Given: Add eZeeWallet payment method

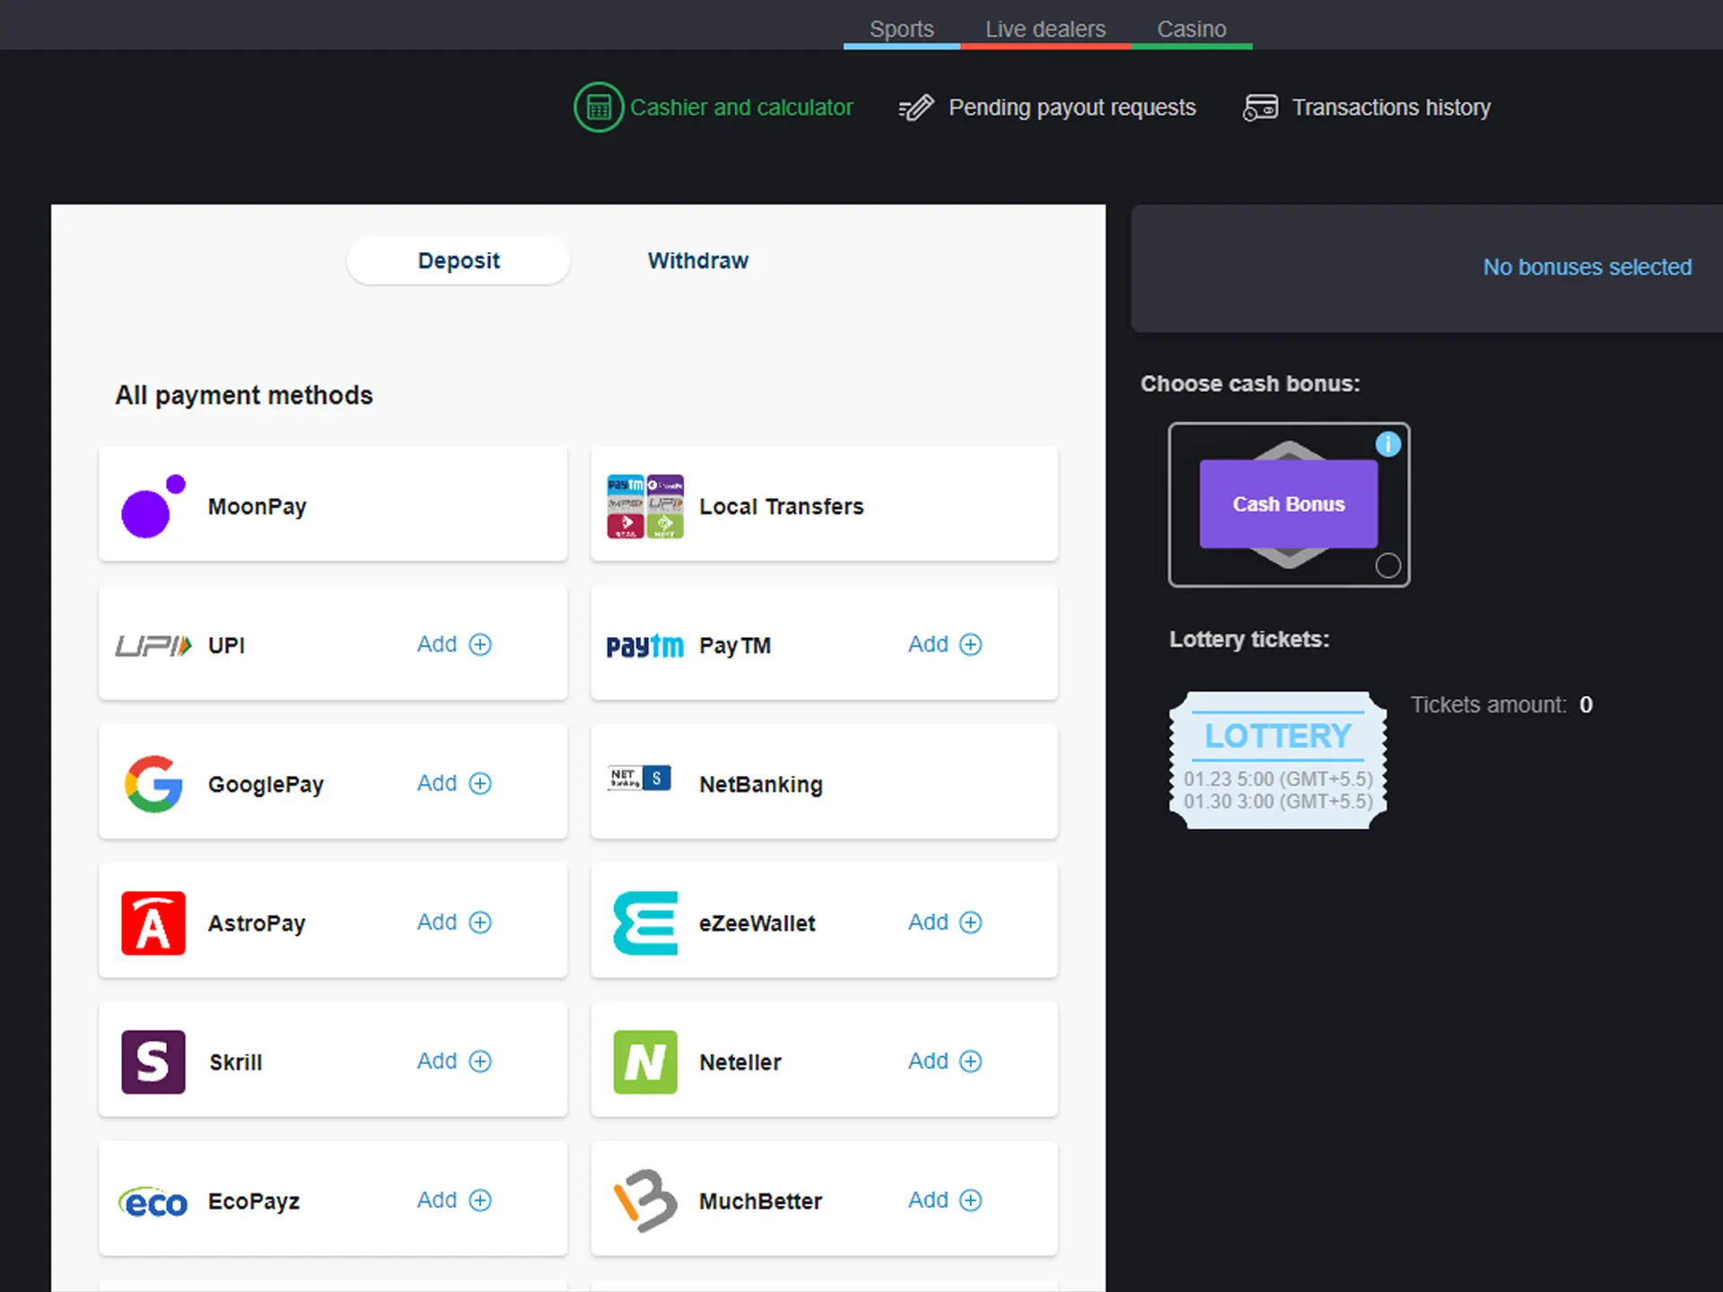Looking at the screenshot, I should click(946, 921).
